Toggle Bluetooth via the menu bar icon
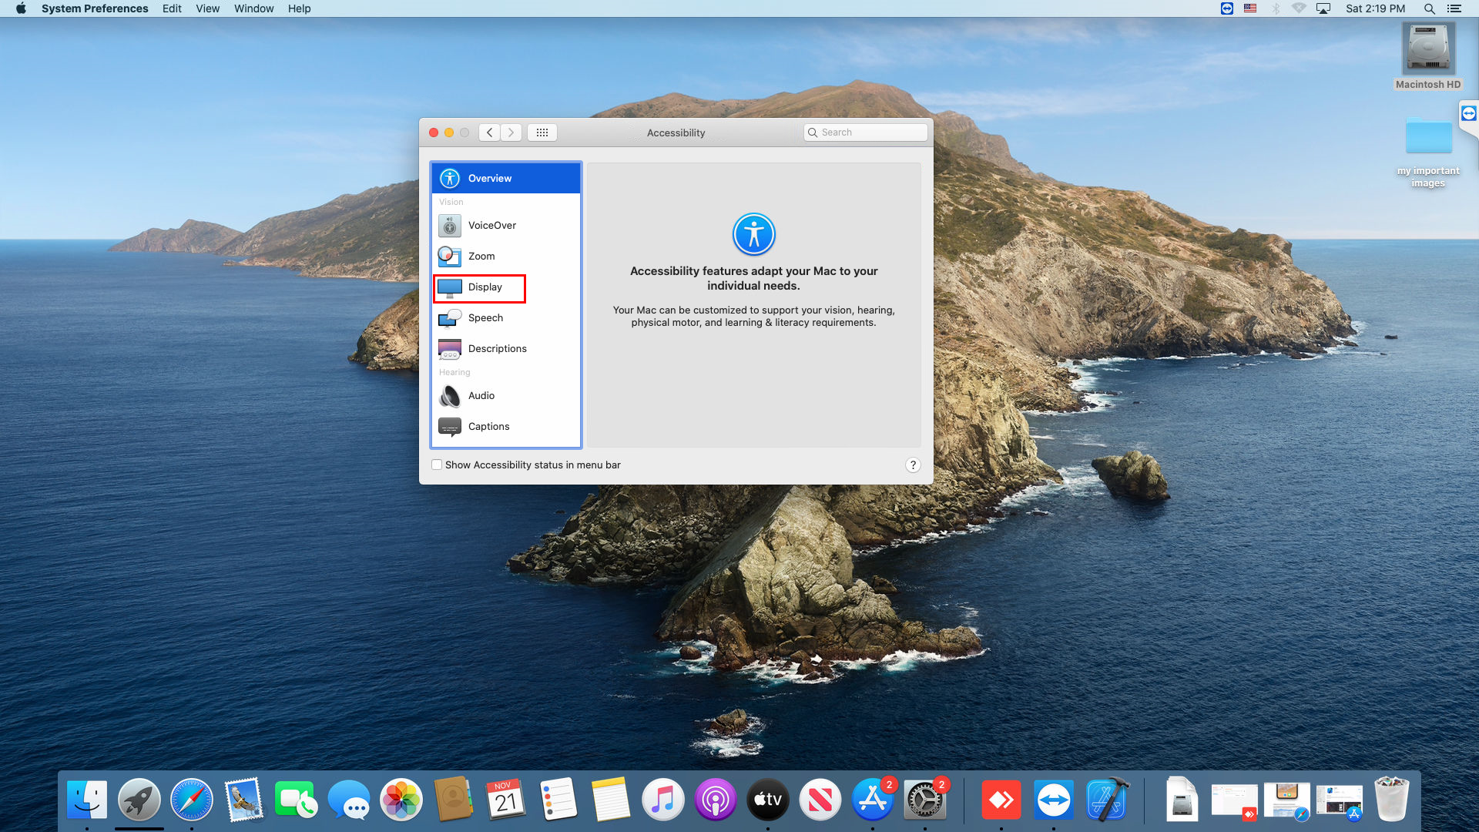Screen dimensions: 1479x832 coord(1275,8)
